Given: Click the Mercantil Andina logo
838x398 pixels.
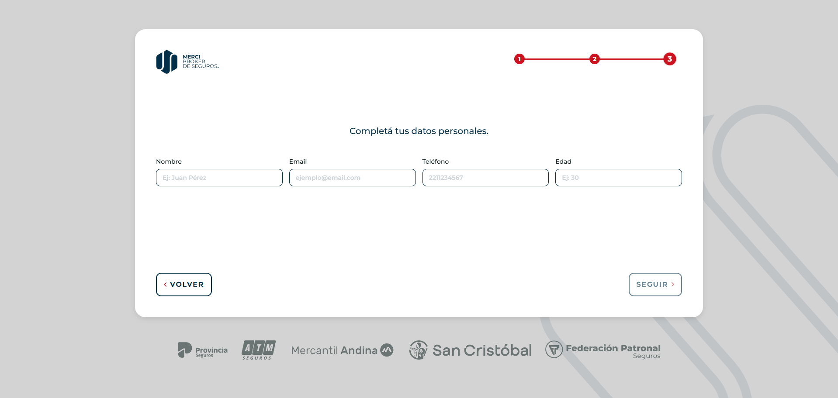Looking at the screenshot, I should (342, 350).
